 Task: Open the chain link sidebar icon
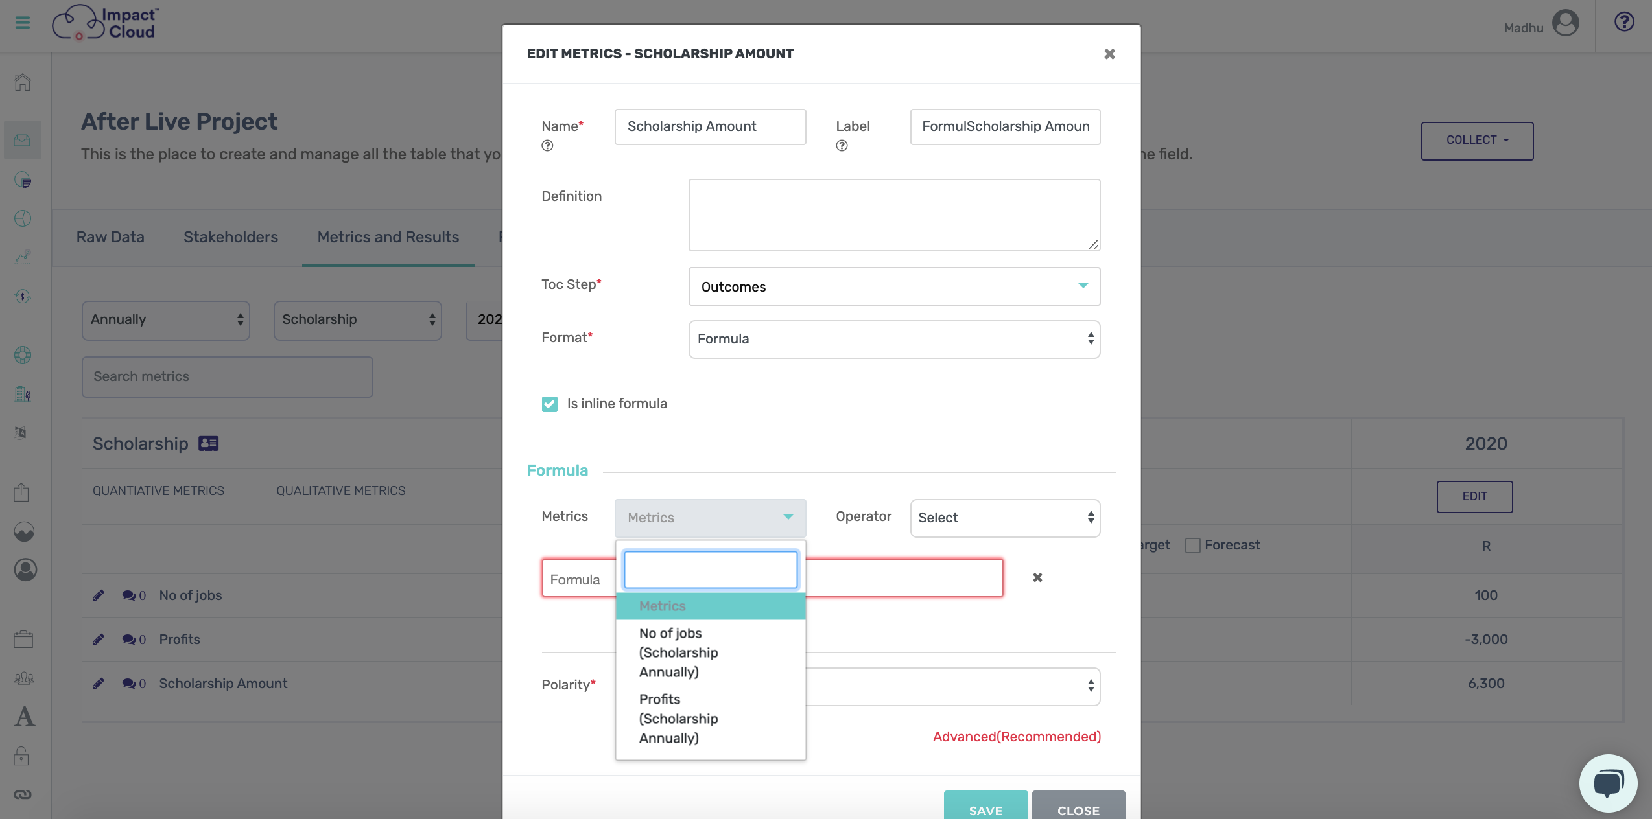point(23,795)
